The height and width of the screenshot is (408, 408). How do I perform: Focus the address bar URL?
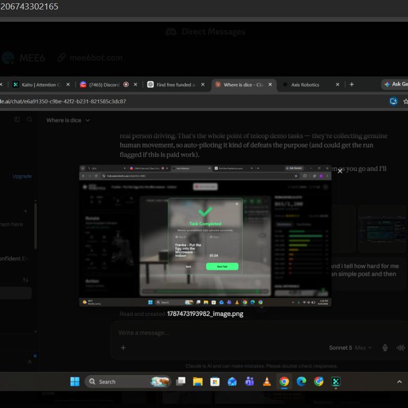tap(63, 101)
